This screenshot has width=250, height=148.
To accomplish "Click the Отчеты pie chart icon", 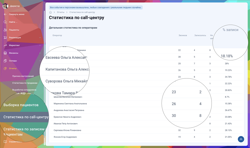I will click(x=5, y=69).
